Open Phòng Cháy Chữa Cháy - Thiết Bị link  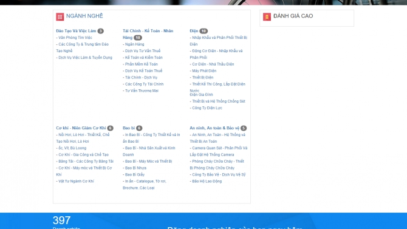[x=217, y=165]
